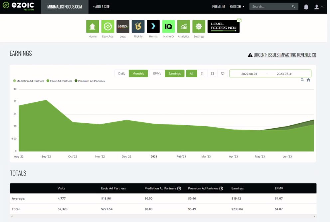Toggle Mediation Ad Partners legend
The width and height of the screenshot is (330, 222).
[29, 81]
